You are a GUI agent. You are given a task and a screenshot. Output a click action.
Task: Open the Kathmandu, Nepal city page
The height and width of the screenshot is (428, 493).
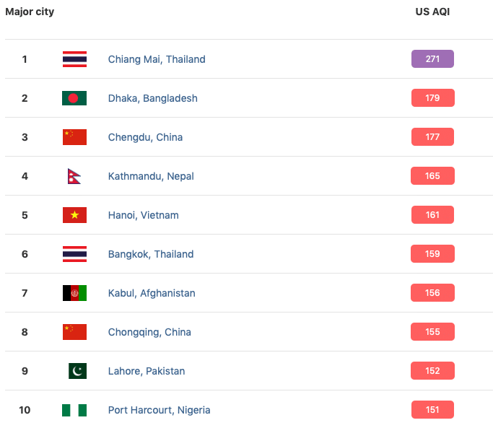[x=151, y=176]
